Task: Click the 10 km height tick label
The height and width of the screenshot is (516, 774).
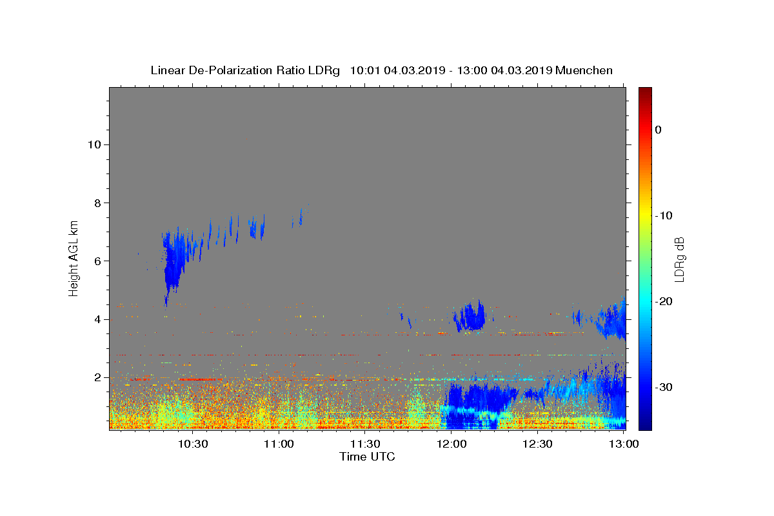Action: tap(95, 144)
